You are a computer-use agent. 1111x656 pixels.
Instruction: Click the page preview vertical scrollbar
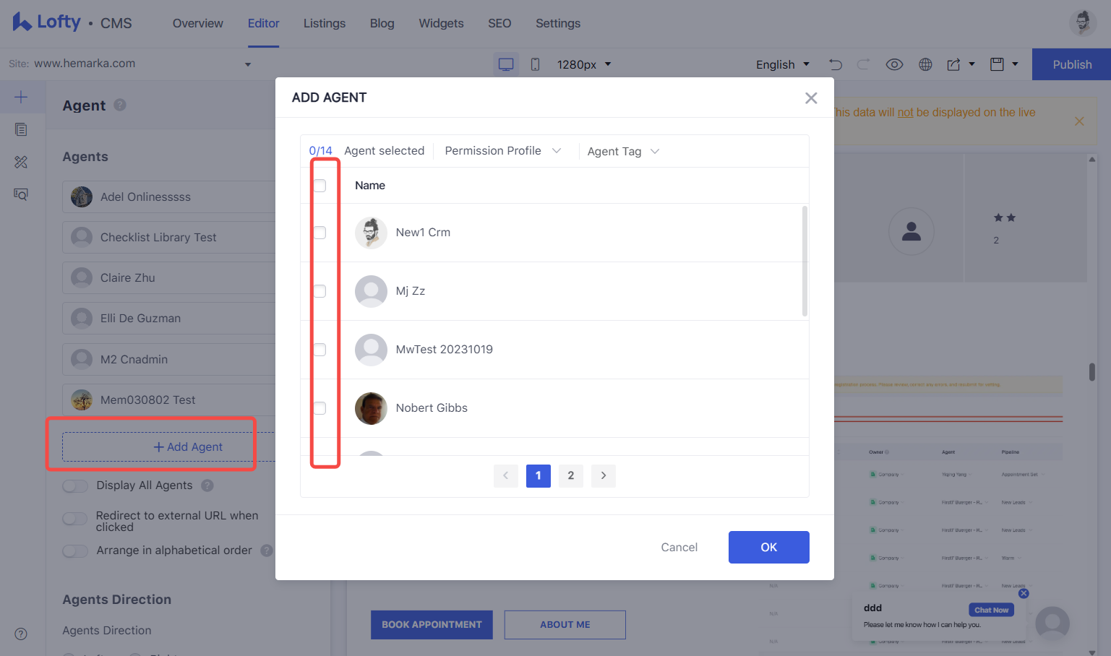point(1092,372)
